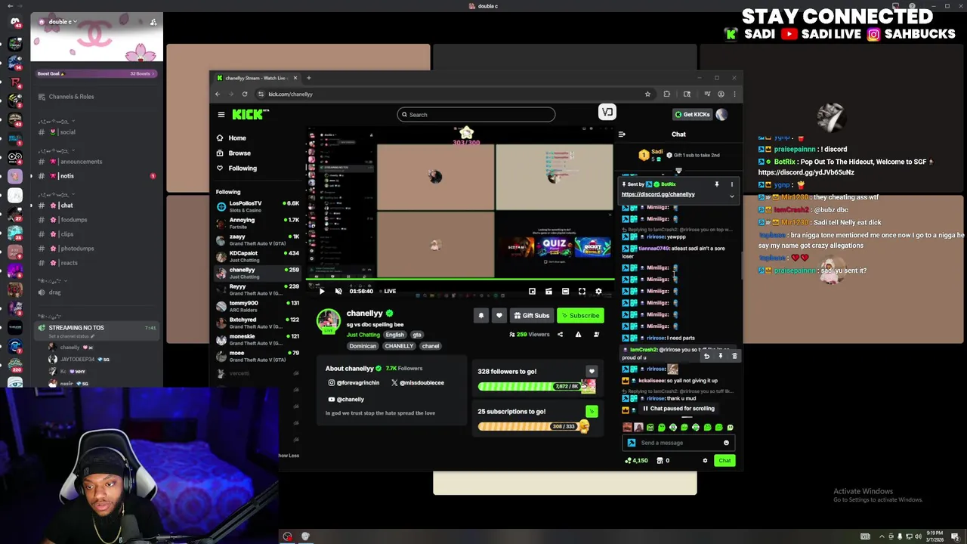Open the discord.gg/chanellyy pinned link
967x544 pixels.
click(x=658, y=195)
